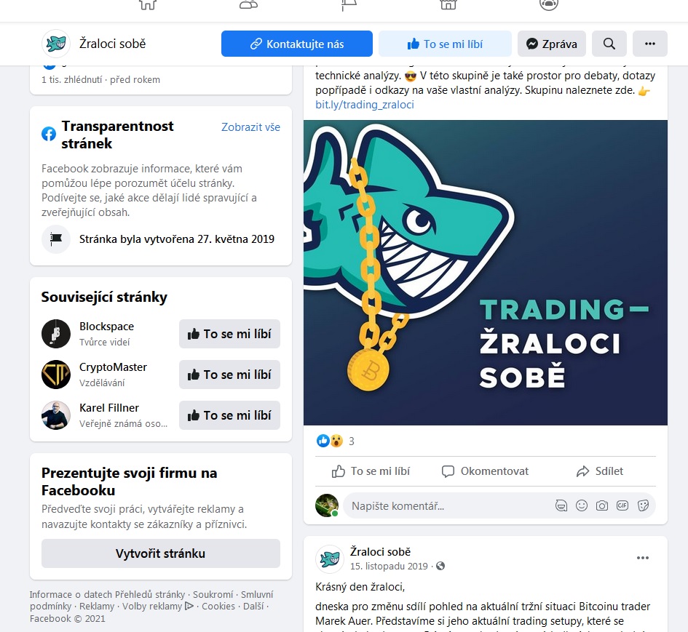The height and width of the screenshot is (632, 688).
Task: Like the CryptoMaster related page
Action: click(229, 375)
